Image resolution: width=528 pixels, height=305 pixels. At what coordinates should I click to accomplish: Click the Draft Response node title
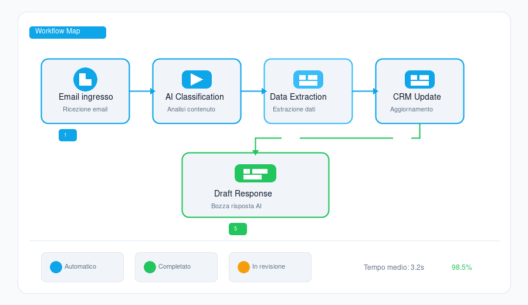click(x=243, y=194)
